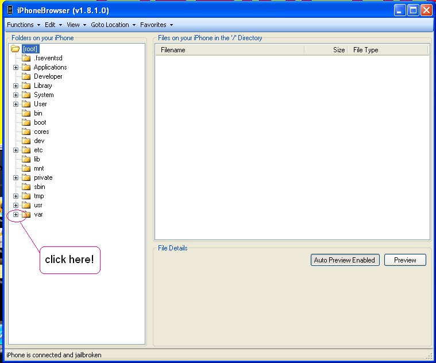Select the lib folder label
Screen dimensions: 436x363
(x=37, y=159)
